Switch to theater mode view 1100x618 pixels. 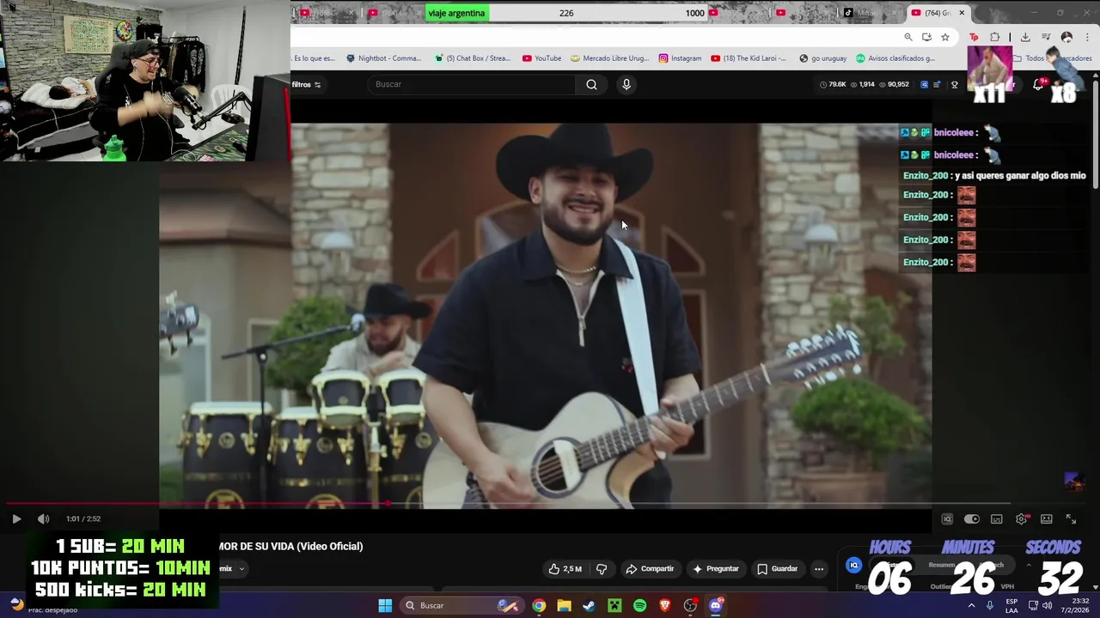(x=1047, y=519)
